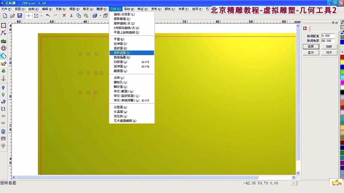Image resolution: width=344 pixels, height=193 pixels.
Task: Select the 3D cube view toolbar icon
Action: pyautogui.click(x=94, y=16)
